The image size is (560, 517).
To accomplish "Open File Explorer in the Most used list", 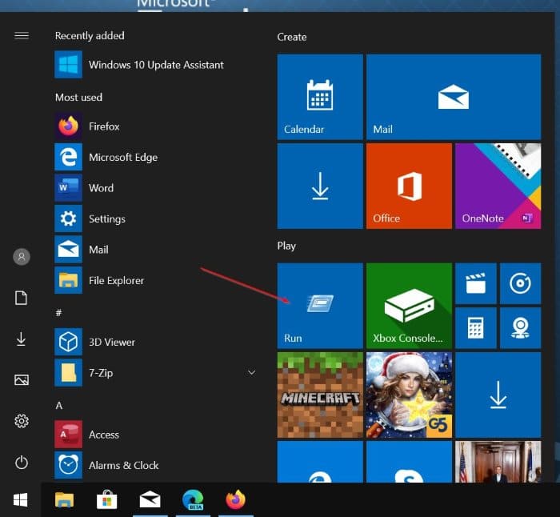I will pyautogui.click(x=156, y=280).
